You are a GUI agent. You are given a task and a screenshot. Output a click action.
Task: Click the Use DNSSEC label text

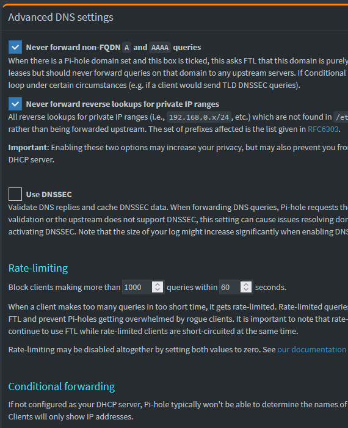click(49, 194)
